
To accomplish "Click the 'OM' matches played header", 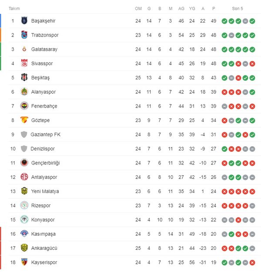I will [x=138, y=9].
